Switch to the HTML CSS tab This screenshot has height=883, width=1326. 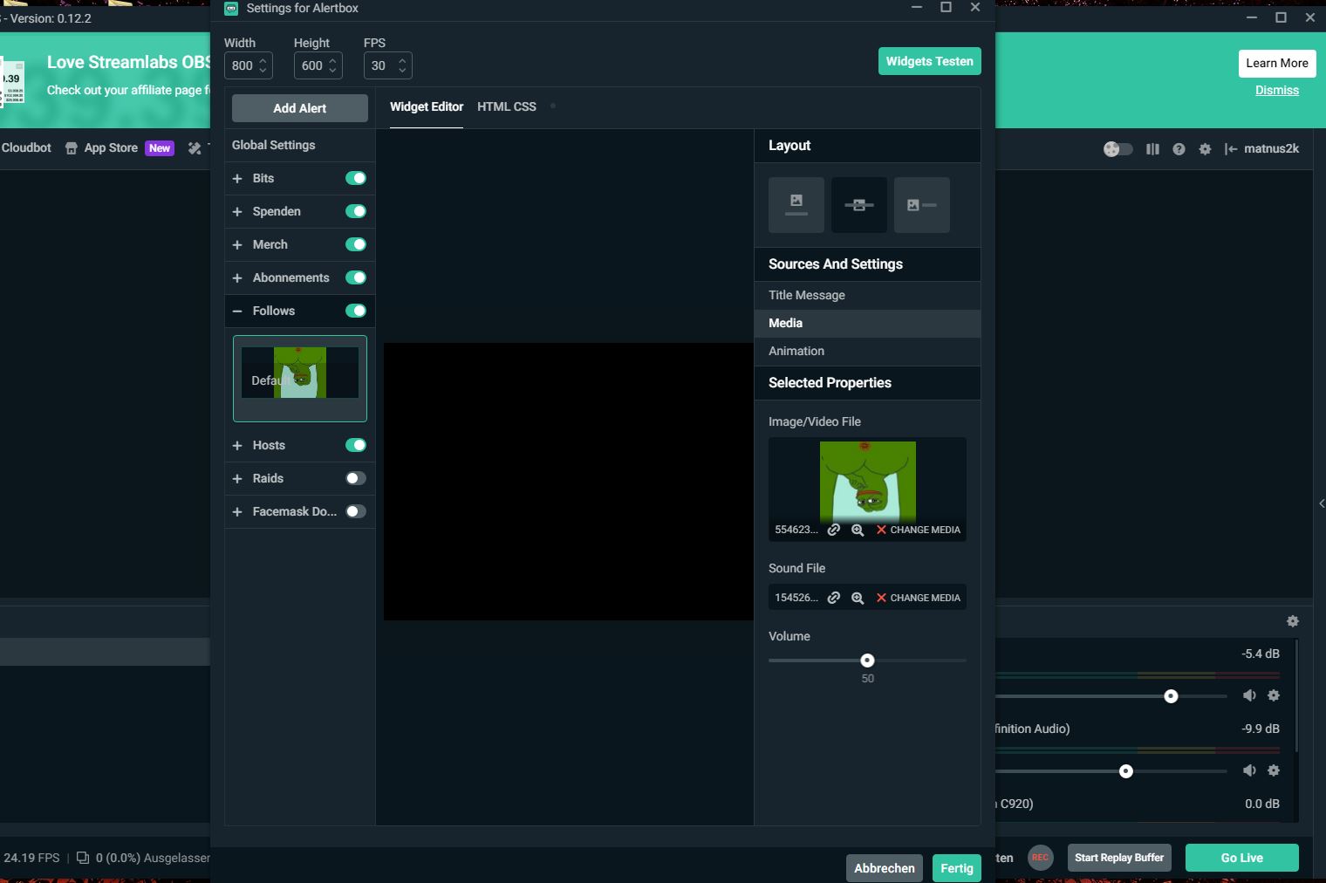click(506, 106)
